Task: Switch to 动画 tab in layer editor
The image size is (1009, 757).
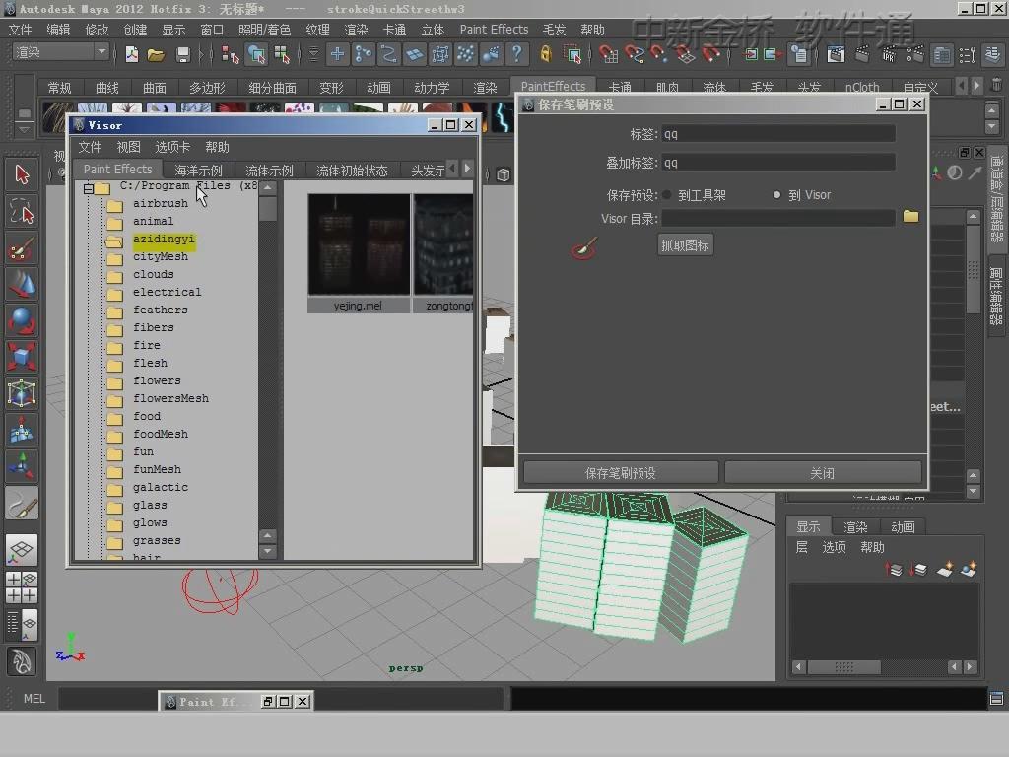Action: tap(903, 526)
